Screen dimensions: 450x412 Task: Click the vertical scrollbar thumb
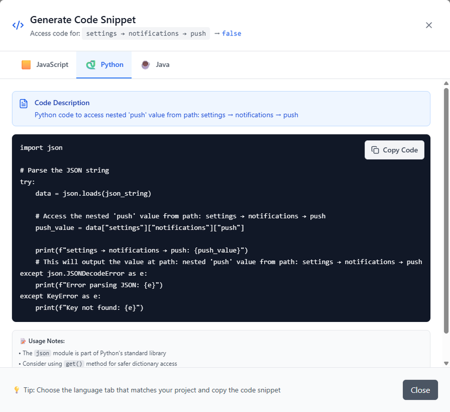(x=446, y=206)
